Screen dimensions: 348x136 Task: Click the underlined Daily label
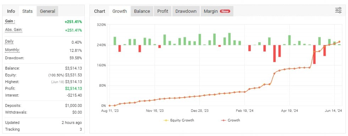pyautogui.click(x=9, y=42)
